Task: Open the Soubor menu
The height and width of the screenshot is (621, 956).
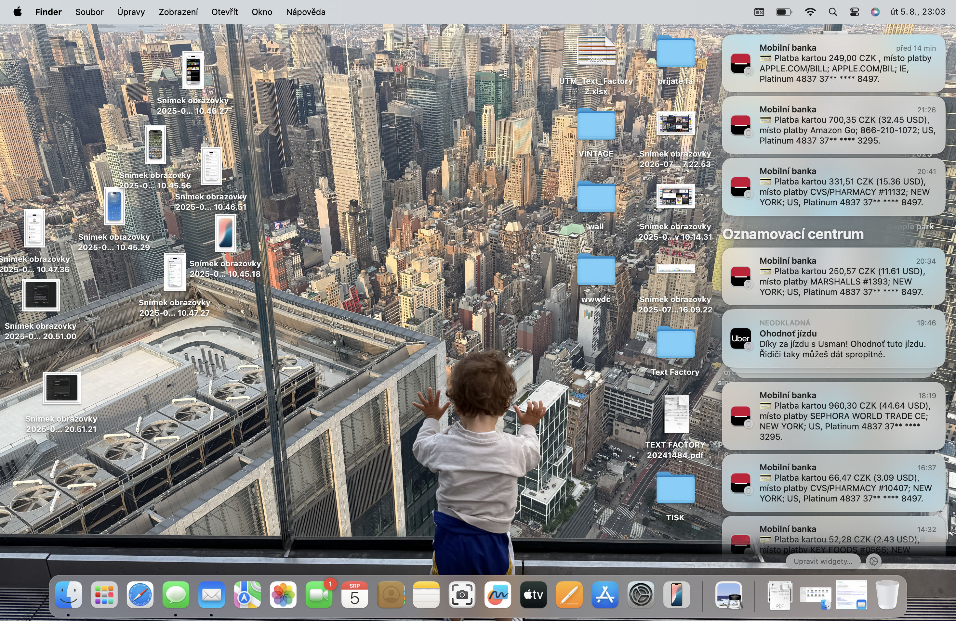Action: (89, 12)
